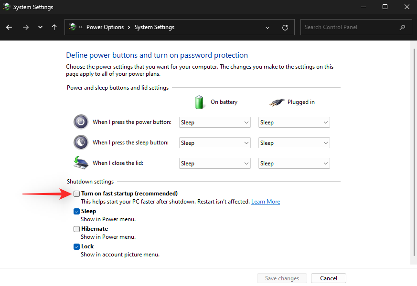Click the 'Shutdown settings' section label
417x286 pixels.
[90, 182]
